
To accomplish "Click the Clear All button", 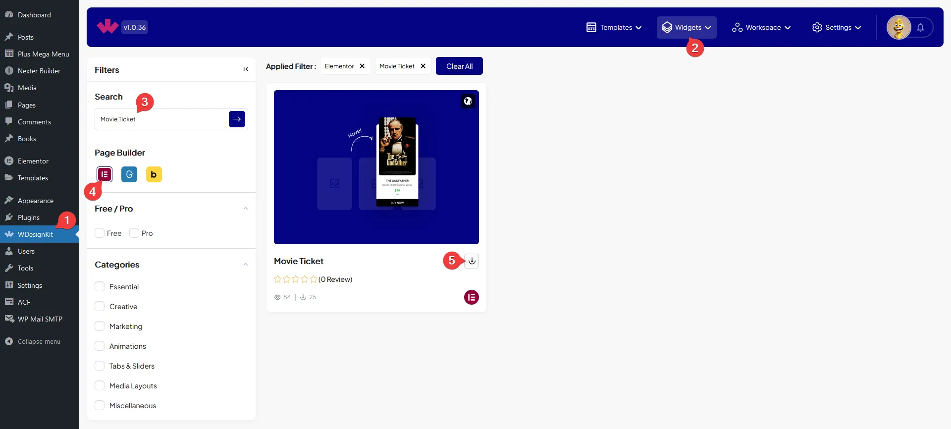I will tap(459, 66).
